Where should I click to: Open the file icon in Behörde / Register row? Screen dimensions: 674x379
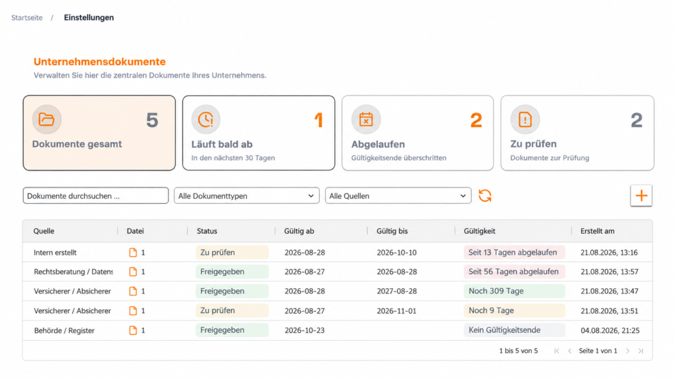click(133, 330)
